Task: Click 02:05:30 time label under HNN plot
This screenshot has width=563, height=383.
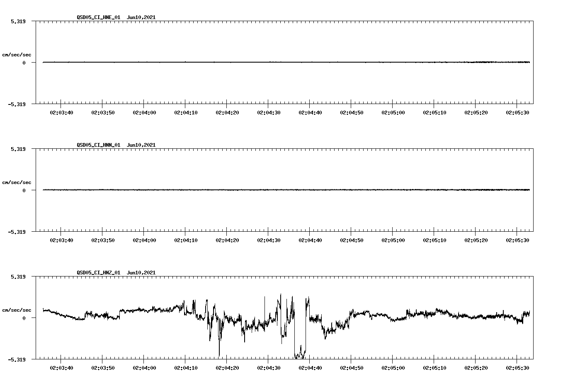Action: pyautogui.click(x=517, y=240)
